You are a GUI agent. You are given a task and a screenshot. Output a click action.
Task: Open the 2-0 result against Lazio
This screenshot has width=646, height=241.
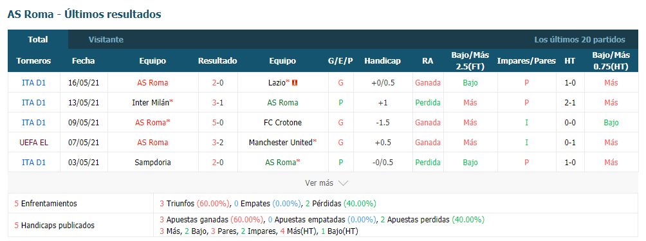pos(218,83)
